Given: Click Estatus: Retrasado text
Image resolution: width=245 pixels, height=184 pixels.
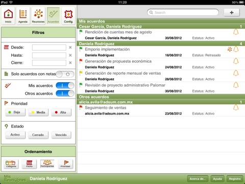Looking at the screenshot, I should (206, 55).
